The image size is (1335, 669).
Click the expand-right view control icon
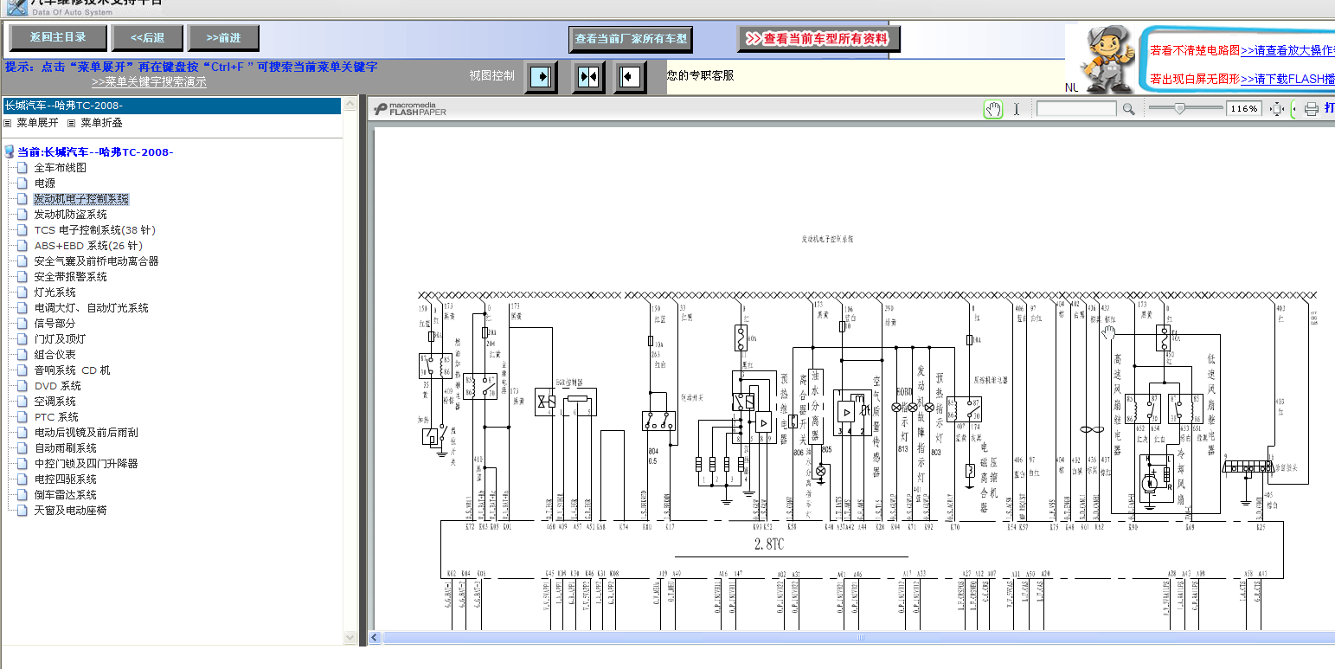[542, 77]
